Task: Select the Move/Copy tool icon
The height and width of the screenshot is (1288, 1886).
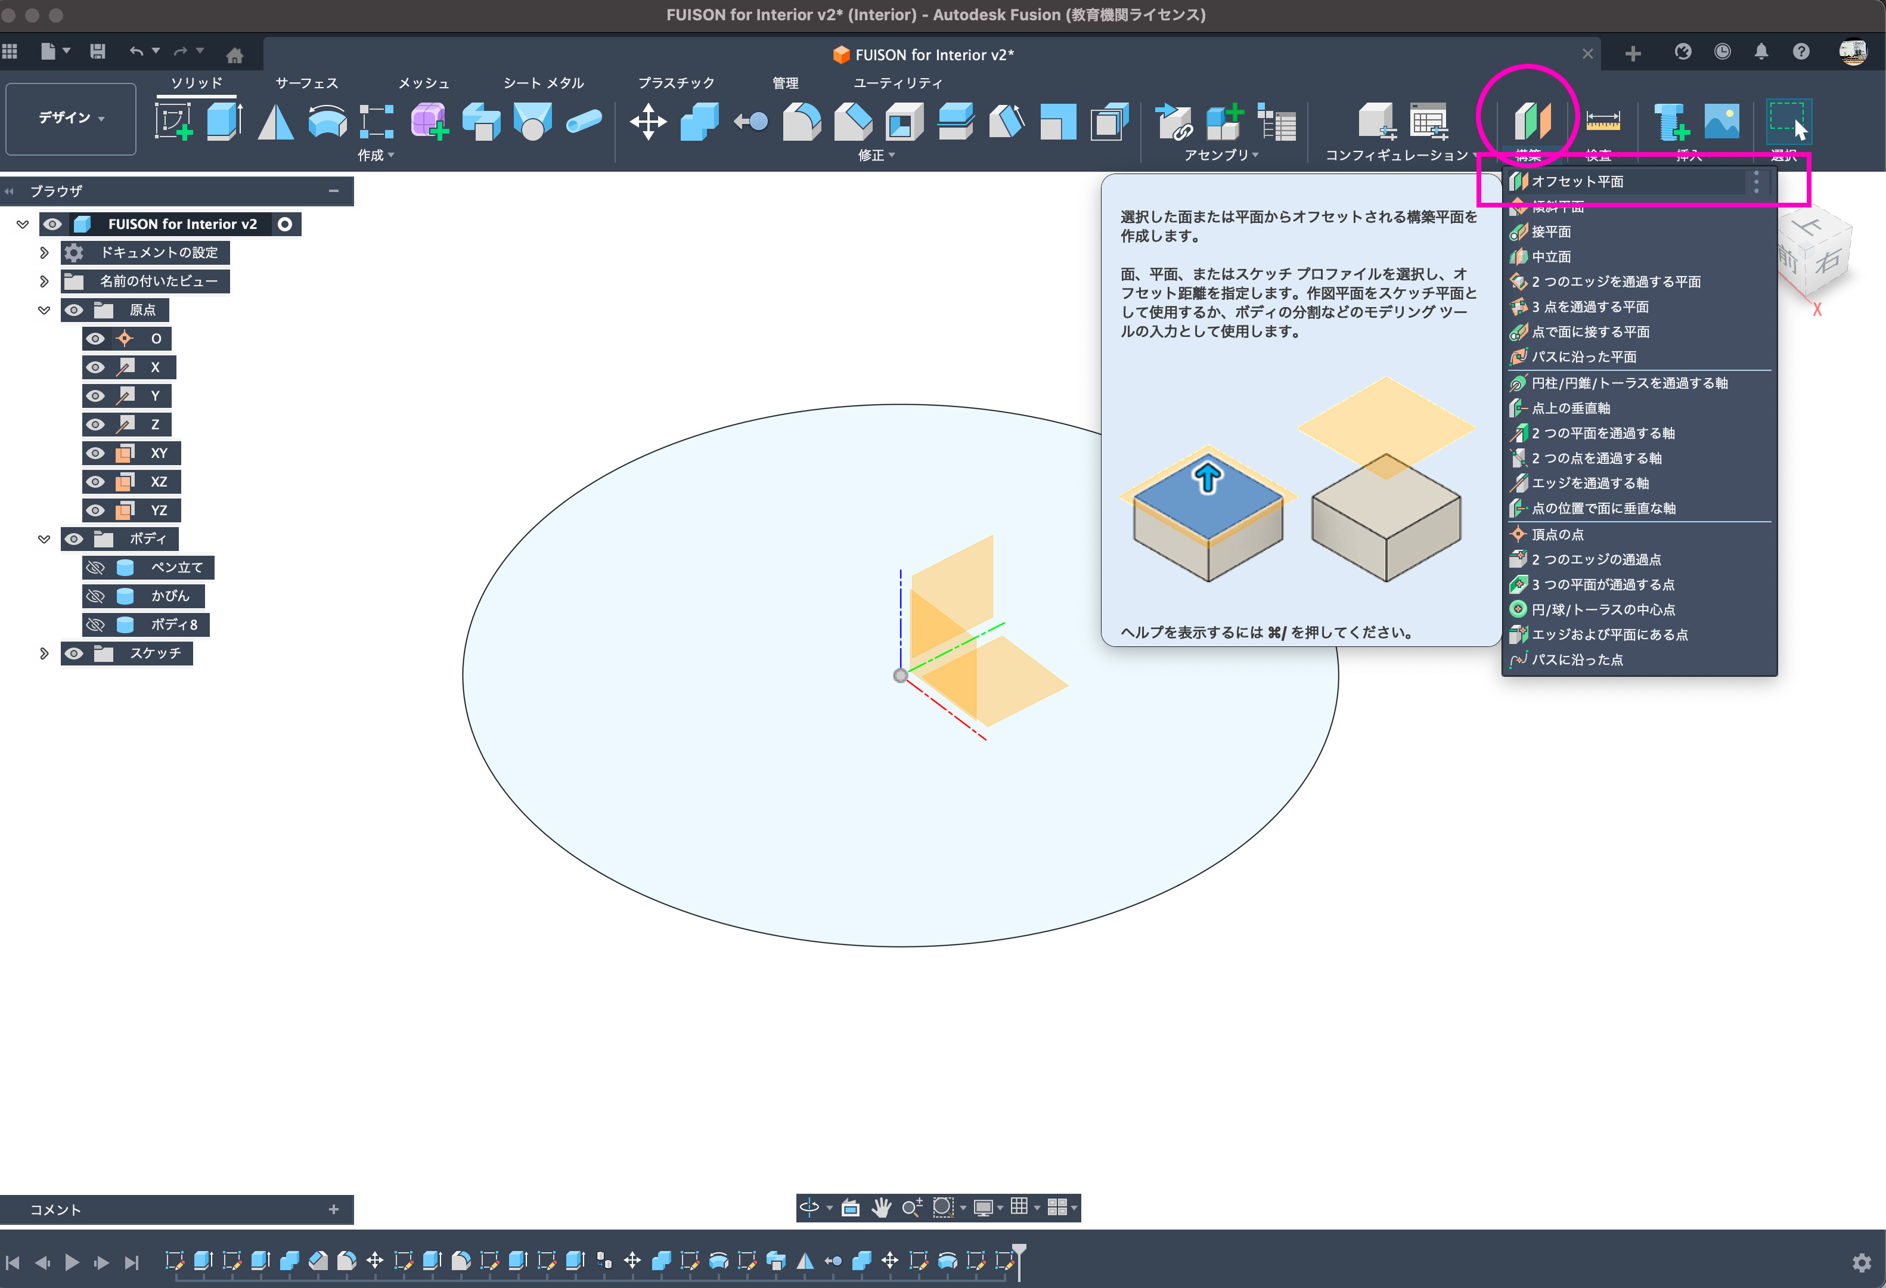Action: (x=647, y=122)
